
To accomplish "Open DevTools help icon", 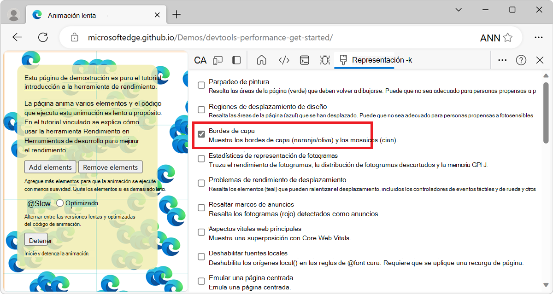I will (521, 60).
